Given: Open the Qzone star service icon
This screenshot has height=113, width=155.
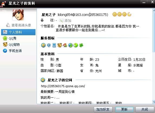Looking at the screenshot, I should pyautogui.click(x=43, y=45).
